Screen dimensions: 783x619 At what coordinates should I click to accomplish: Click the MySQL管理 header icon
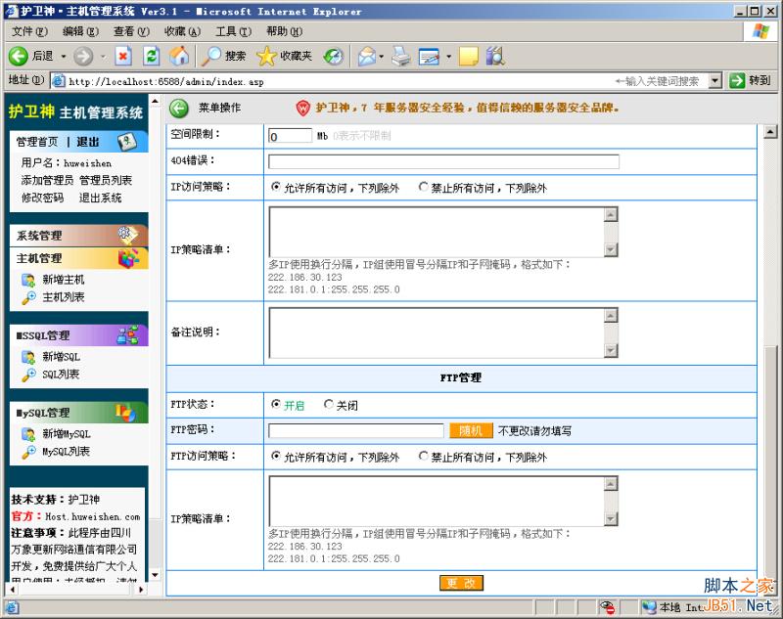tap(125, 412)
